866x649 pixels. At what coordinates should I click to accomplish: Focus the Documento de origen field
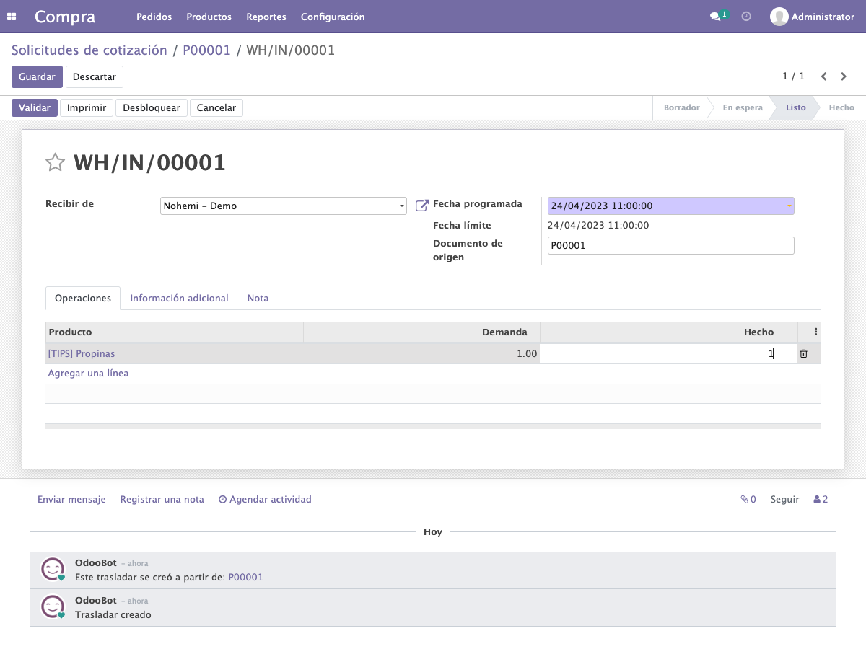671,245
